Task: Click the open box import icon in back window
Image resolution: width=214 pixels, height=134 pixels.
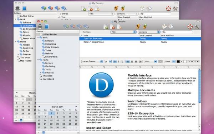Action: (116, 8)
